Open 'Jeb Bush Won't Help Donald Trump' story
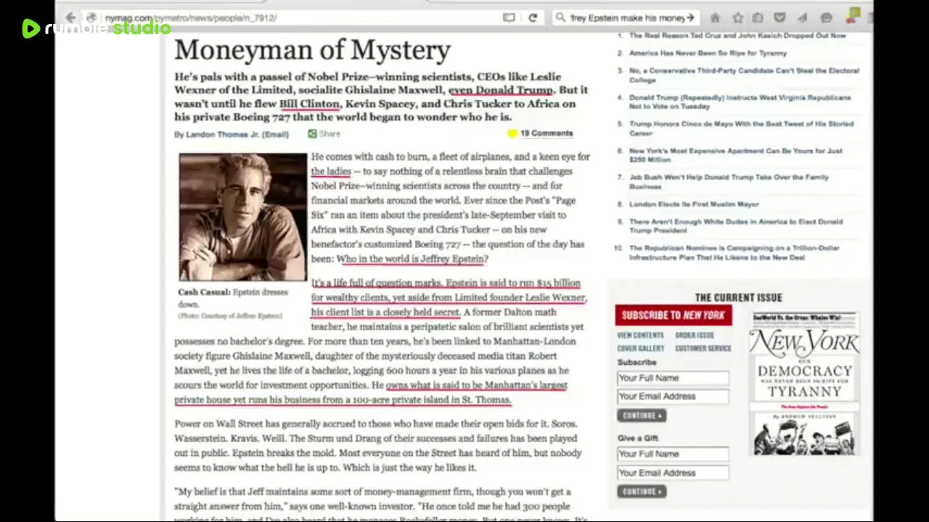The width and height of the screenshot is (929, 522). pyautogui.click(x=728, y=181)
